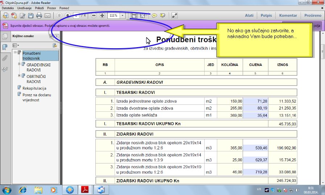The width and height of the screenshot is (325, 195).
Task: Expand the GRAĐEVINSKI RADOVI bookmark node
Action: [x=19, y=64]
